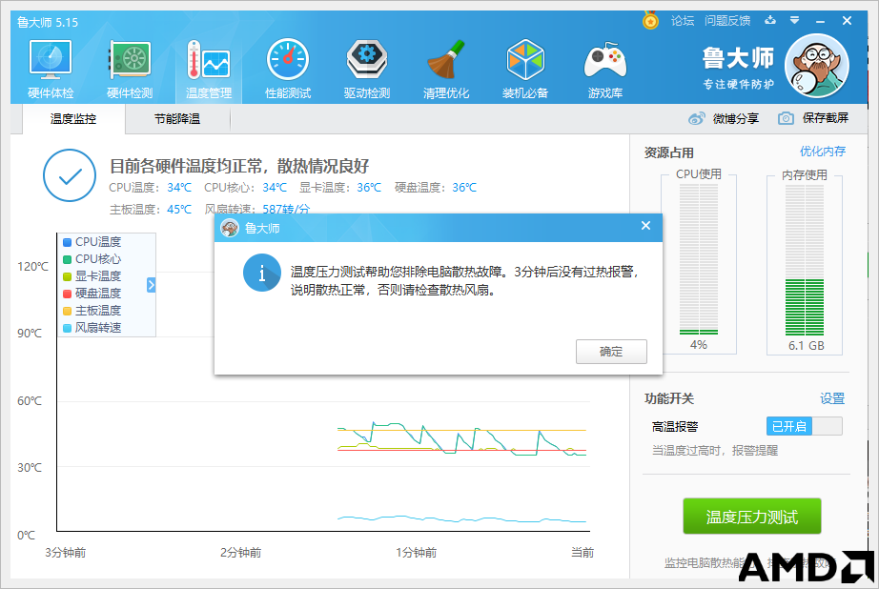Click the green 温度压力测试 button
Image resolution: width=879 pixels, height=589 pixels.
pos(752,517)
